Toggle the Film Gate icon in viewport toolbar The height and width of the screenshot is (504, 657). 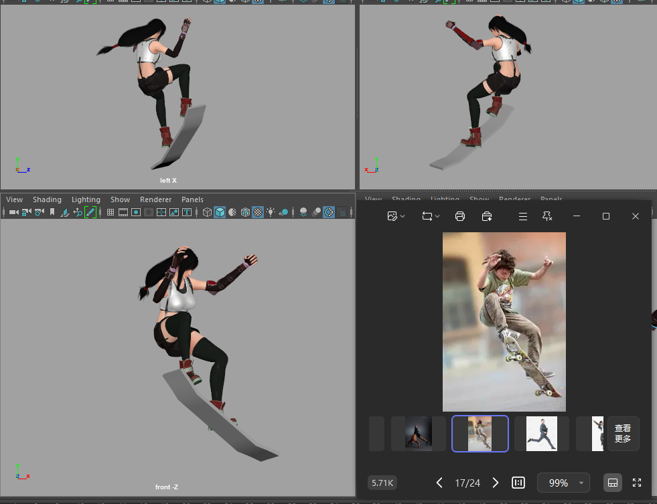tap(123, 212)
